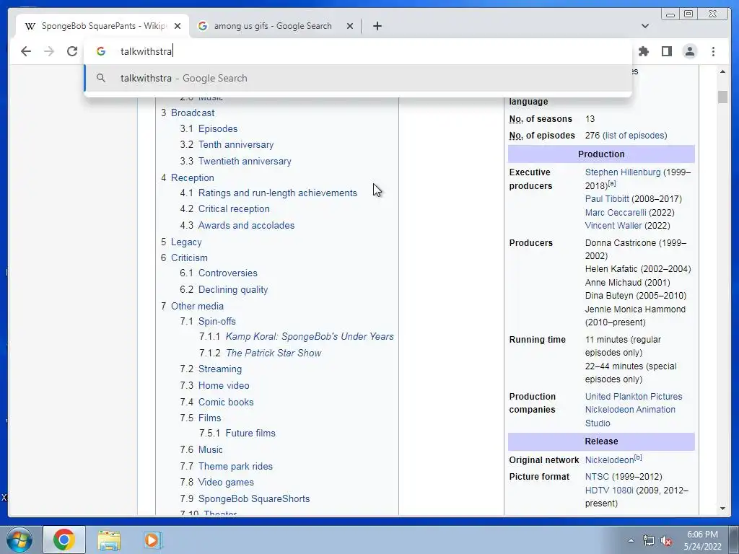
Task: Jump to 7 Other media section
Action: point(197,306)
